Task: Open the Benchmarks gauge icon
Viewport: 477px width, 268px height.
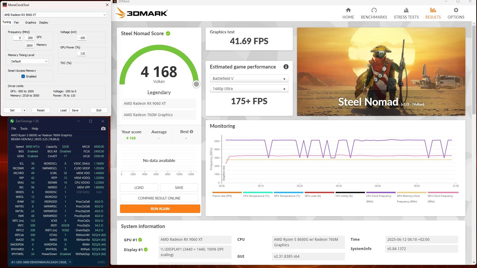Action: point(374,10)
